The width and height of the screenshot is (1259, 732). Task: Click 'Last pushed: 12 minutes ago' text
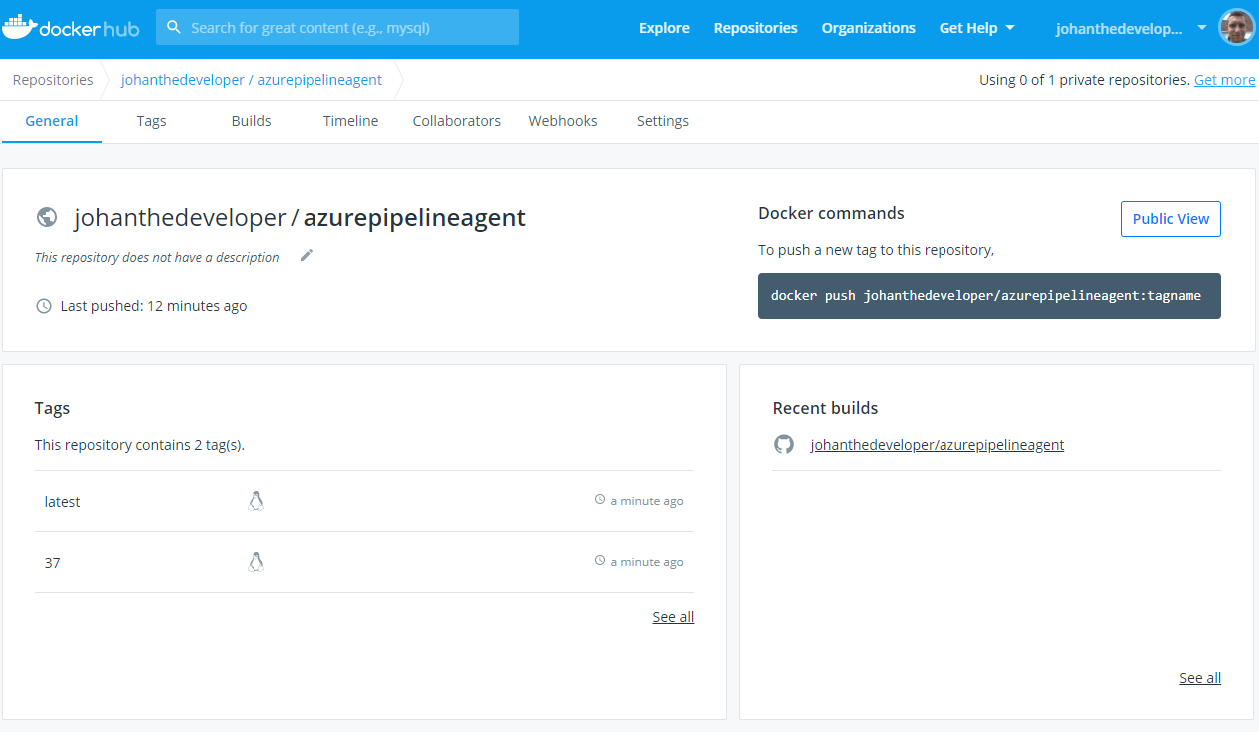point(154,306)
